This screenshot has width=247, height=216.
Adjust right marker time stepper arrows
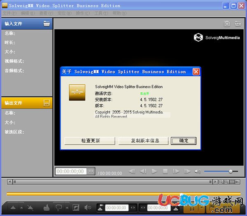tap(143, 208)
